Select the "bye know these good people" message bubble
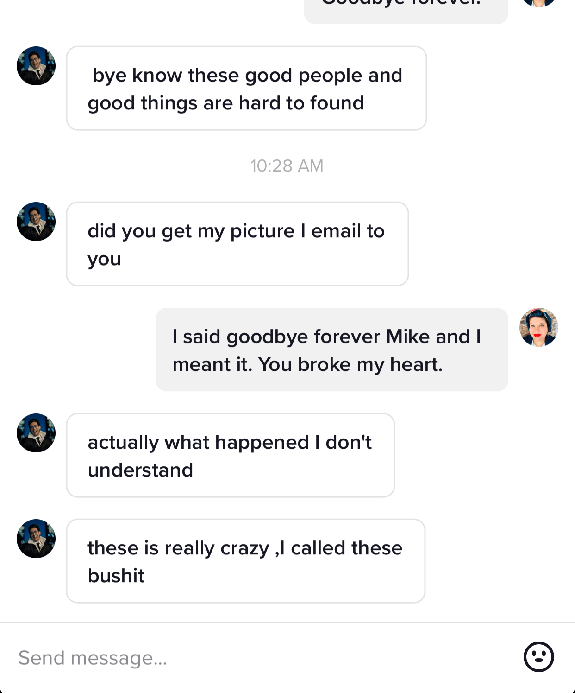 (x=246, y=89)
